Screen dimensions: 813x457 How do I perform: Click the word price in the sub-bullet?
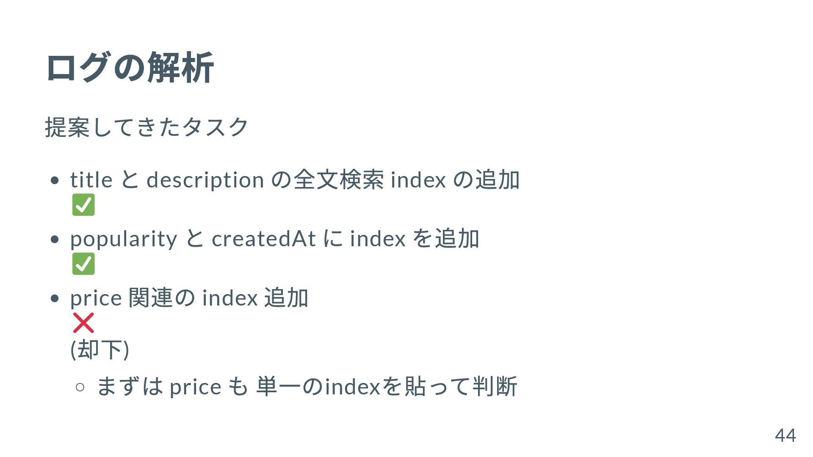(x=195, y=387)
